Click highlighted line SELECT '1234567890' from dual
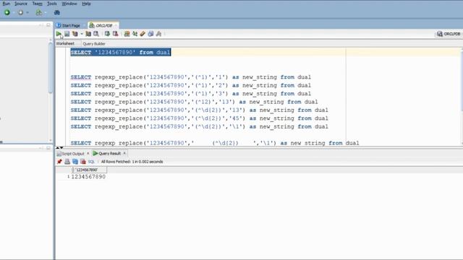 (121, 53)
